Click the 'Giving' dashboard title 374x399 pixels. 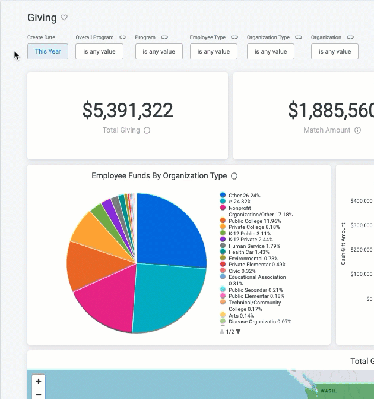(x=42, y=18)
